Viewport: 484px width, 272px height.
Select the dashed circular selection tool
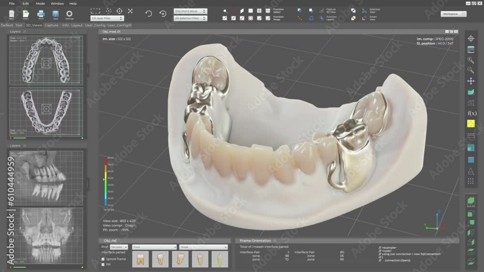click(x=108, y=11)
